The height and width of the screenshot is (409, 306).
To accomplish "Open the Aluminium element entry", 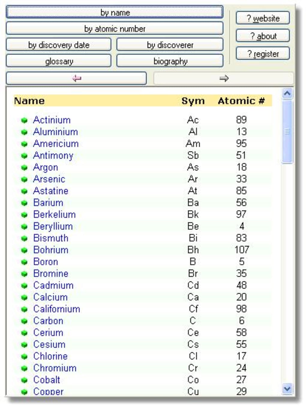I will coord(55,132).
